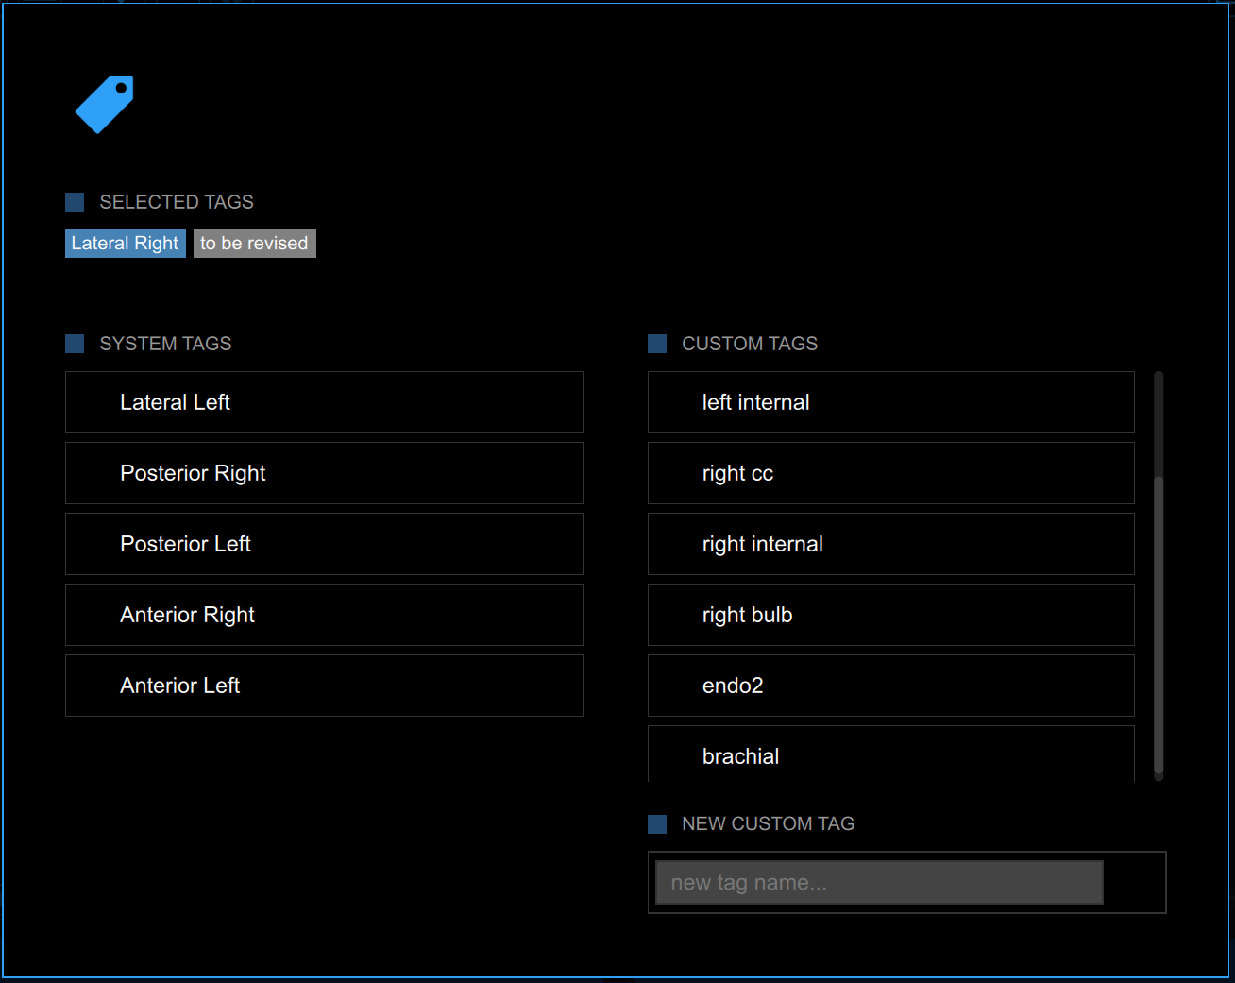Remove the 'to be revised' selected tag

coord(254,244)
